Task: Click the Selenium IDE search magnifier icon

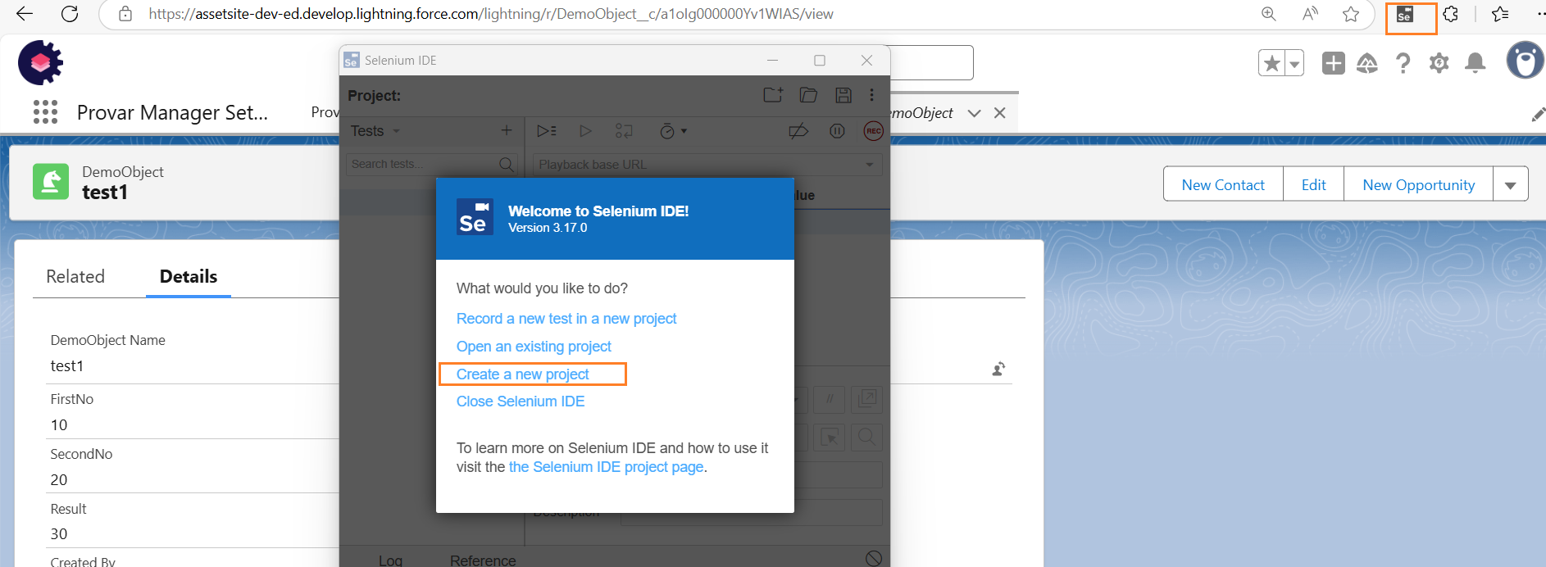Action: tap(507, 165)
